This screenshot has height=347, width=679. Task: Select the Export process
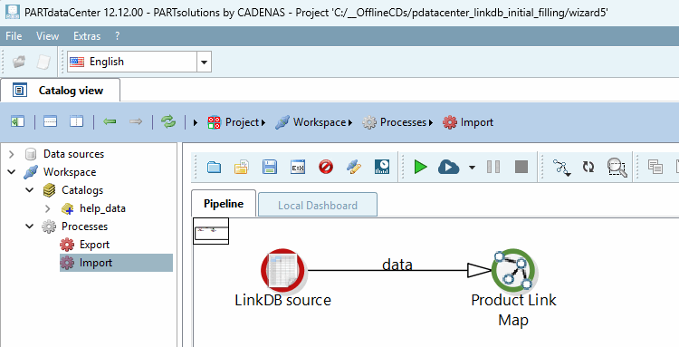[94, 245]
